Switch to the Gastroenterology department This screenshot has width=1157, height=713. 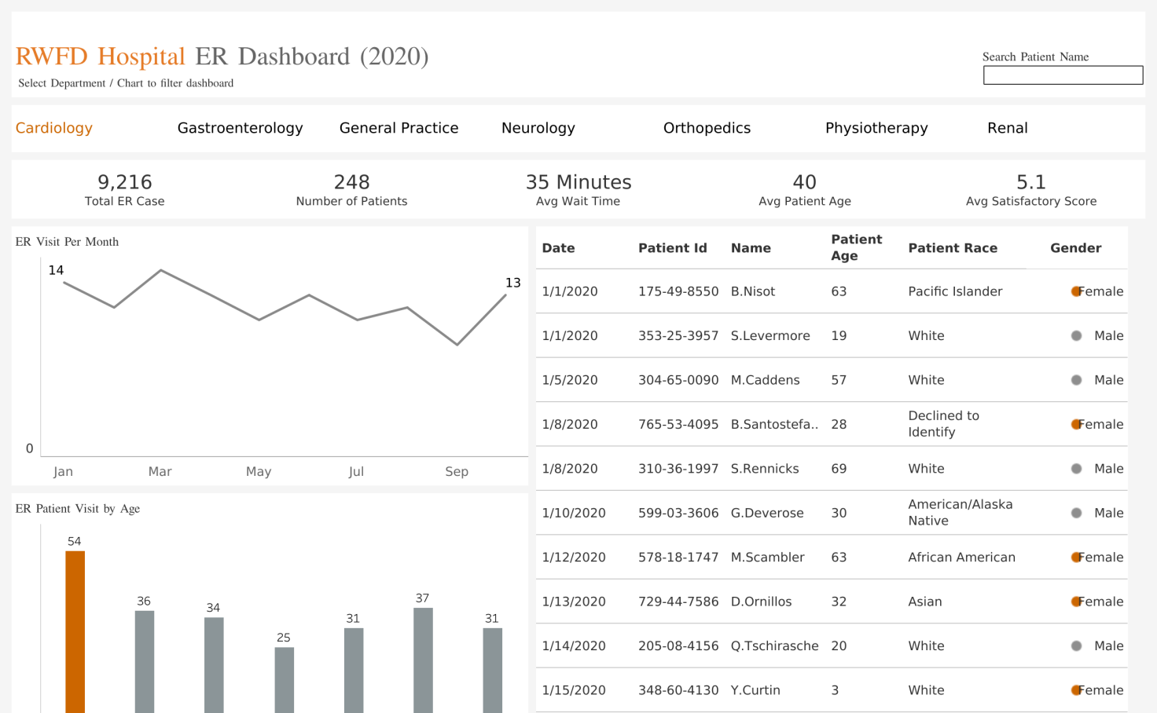pos(240,128)
